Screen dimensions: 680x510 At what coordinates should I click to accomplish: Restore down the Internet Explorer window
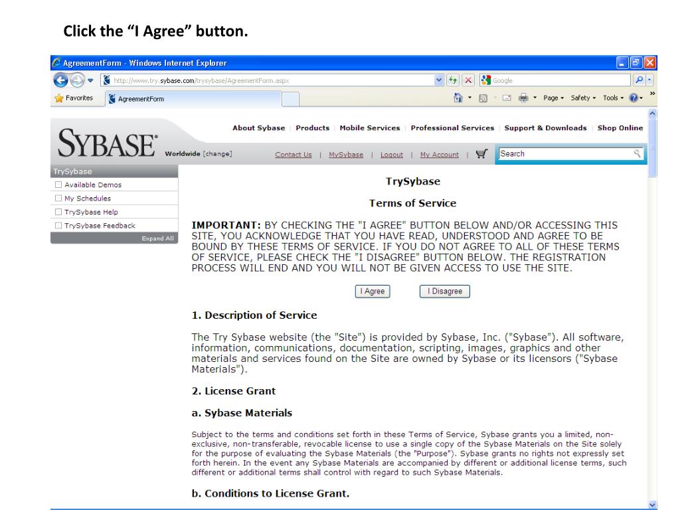tap(636, 63)
